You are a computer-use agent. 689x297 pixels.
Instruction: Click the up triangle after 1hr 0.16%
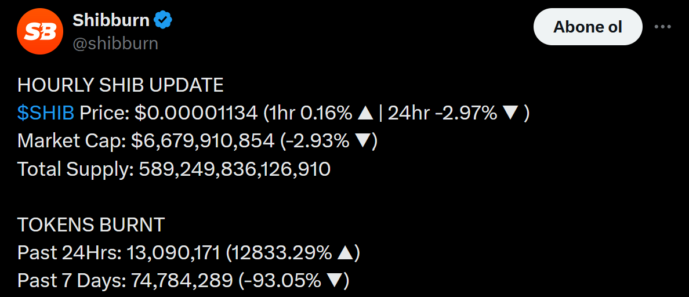pos(365,114)
